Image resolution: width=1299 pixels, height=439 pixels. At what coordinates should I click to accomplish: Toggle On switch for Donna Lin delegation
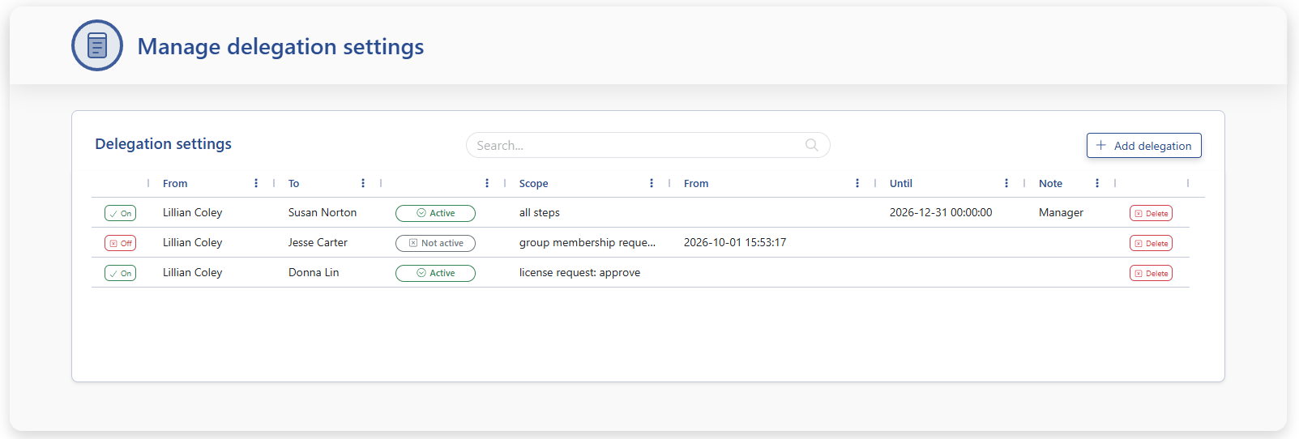tap(120, 273)
